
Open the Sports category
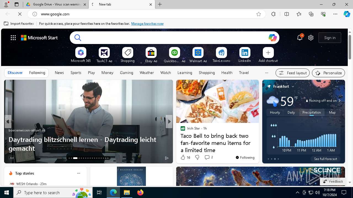[x=76, y=73]
